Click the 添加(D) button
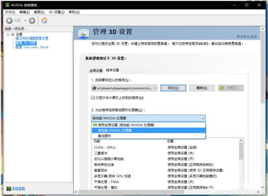 [x=173, y=88]
